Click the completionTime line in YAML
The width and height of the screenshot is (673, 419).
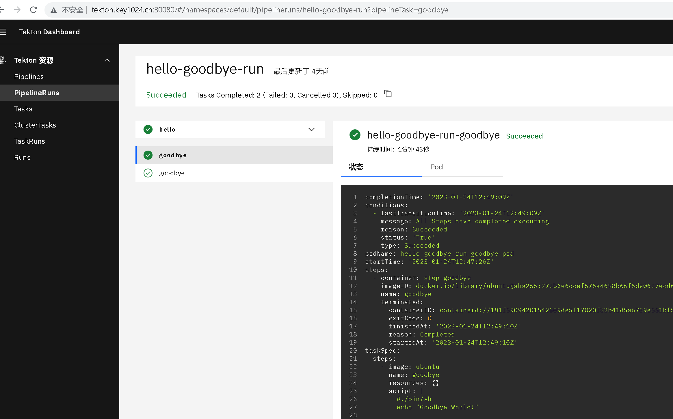pyautogui.click(x=439, y=197)
